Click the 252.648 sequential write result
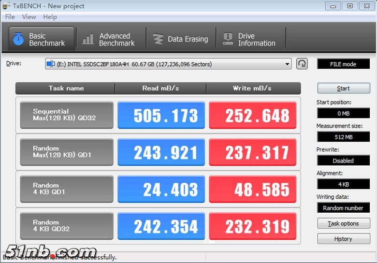This screenshot has width=377, height=263. 252,115
